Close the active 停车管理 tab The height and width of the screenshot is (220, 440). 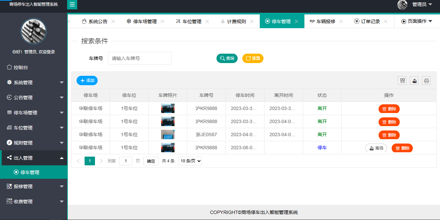tap(296, 21)
